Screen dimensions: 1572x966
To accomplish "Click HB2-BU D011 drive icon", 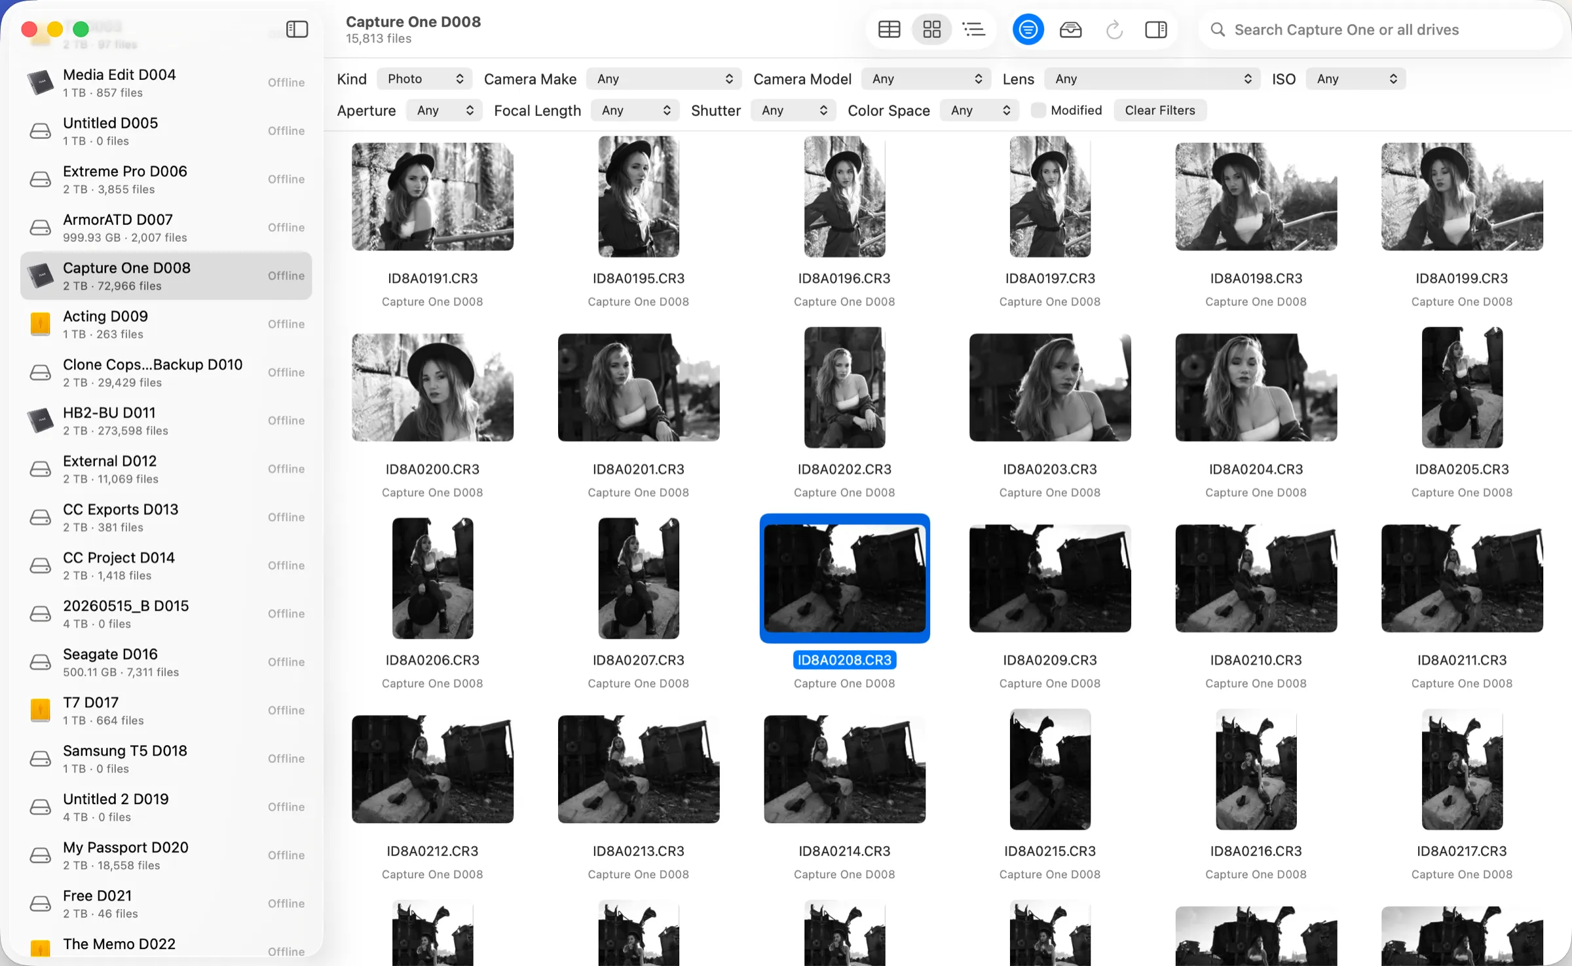I will coord(40,421).
